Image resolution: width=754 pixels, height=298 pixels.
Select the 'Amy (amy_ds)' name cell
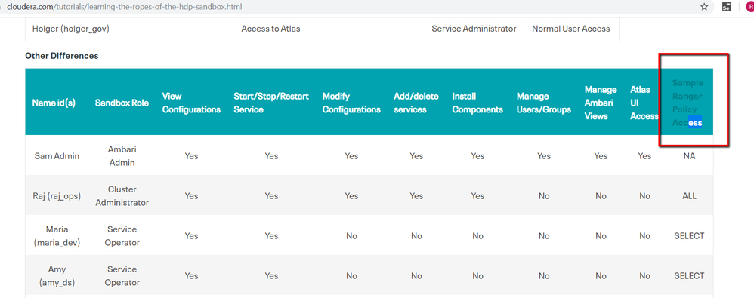click(57, 275)
